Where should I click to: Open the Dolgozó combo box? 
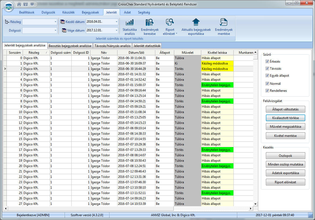click(x=55, y=31)
